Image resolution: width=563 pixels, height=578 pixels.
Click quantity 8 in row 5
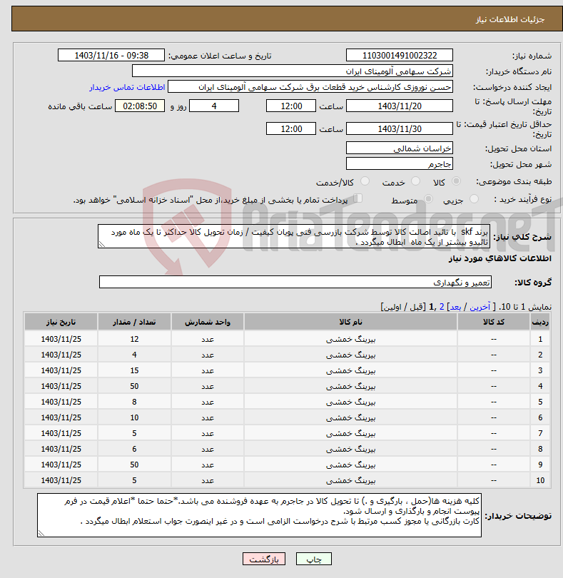(134, 402)
